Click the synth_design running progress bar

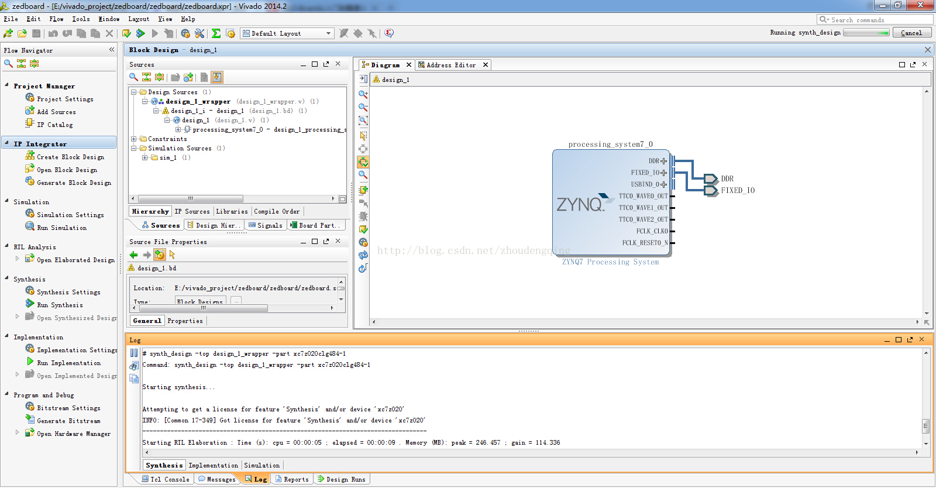coord(866,33)
